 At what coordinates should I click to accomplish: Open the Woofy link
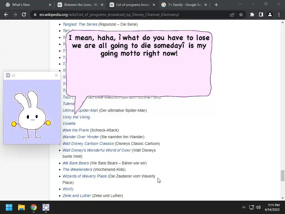68,189
